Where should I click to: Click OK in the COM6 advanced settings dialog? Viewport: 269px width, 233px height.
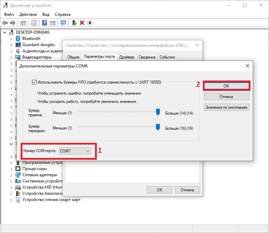coord(226,86)
